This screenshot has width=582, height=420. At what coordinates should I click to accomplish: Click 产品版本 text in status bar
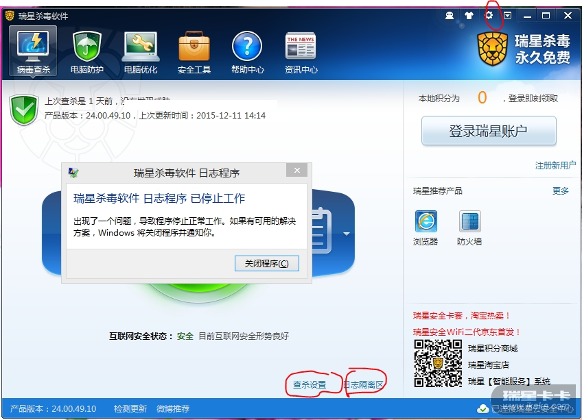coord(53,409)
